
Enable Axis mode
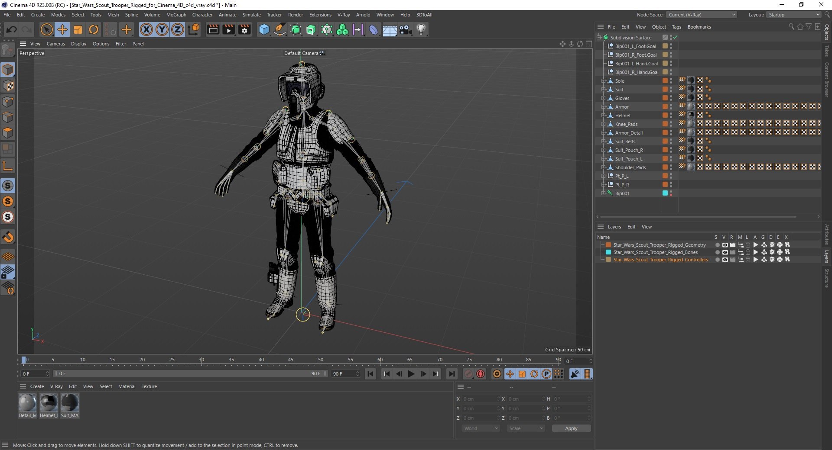click(x=8, y=166)
